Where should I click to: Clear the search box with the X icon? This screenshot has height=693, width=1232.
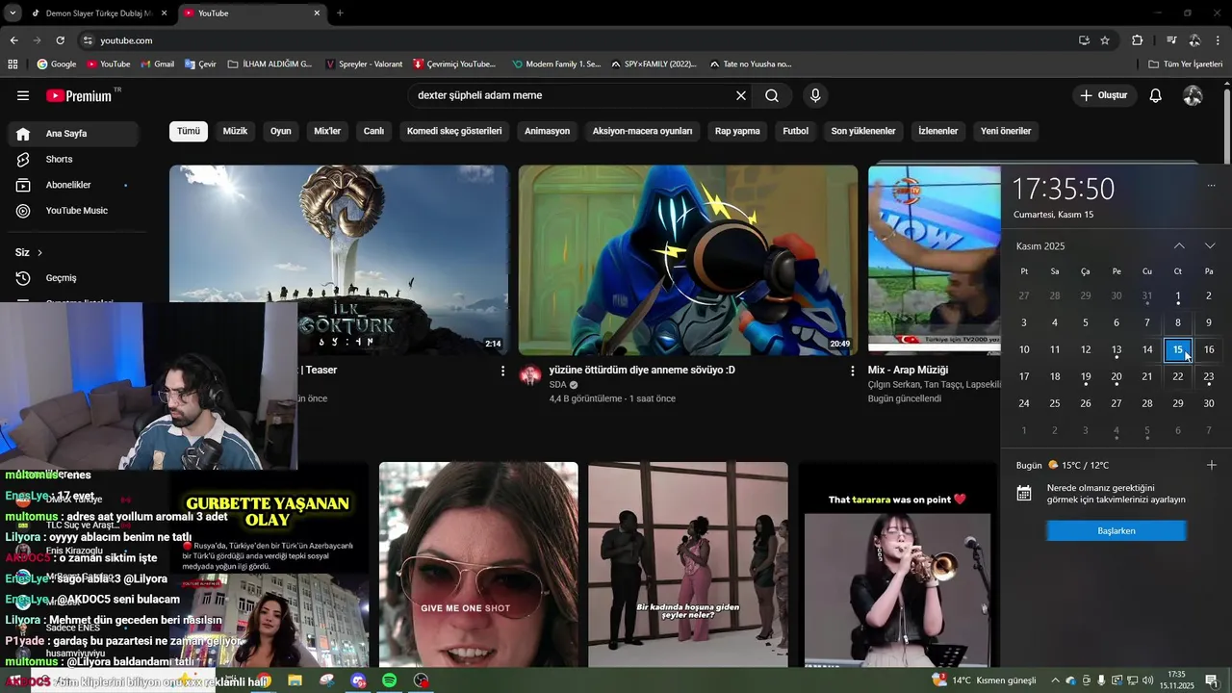tap(741, 95)
